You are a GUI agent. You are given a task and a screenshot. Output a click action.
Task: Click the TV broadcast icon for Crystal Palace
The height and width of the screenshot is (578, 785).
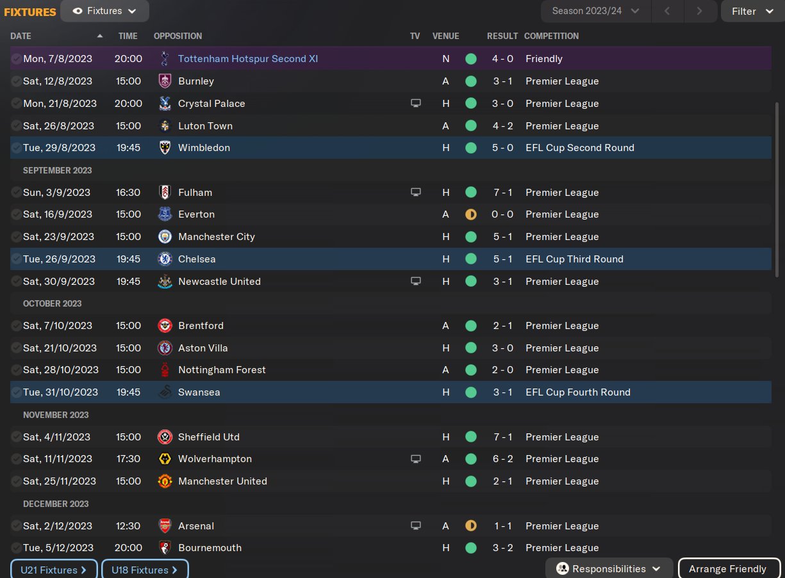[415, 104]
